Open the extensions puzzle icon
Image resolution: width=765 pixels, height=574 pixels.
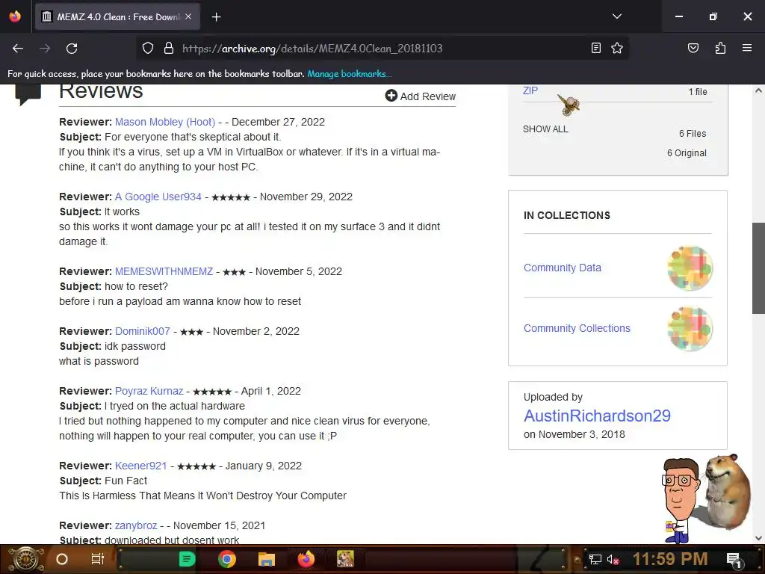720,49
